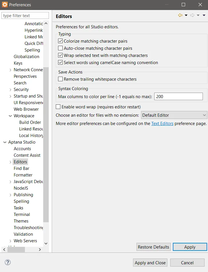This screenshot has width=208, height=272.
Task: Open the Default Editor combo box
Action: pos(174,115)
